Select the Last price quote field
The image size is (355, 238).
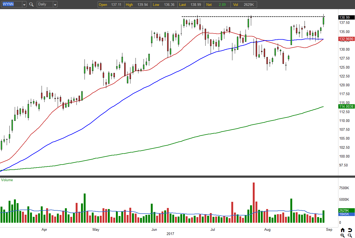tap(190, 5)
